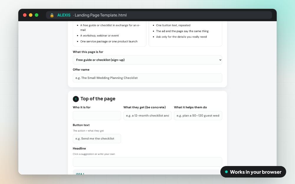
Task: Click the green maximize window dot
Action: tap(37, 15)
